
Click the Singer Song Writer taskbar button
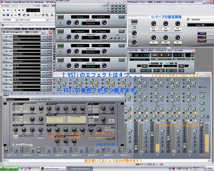(x=79, y=169)
